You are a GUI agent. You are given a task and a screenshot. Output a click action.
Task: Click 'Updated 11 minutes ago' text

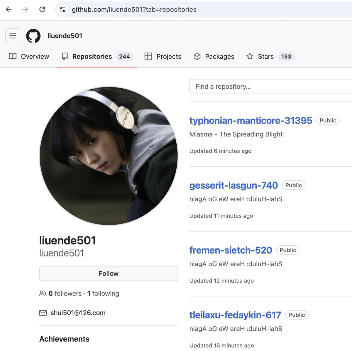point(221,216)
